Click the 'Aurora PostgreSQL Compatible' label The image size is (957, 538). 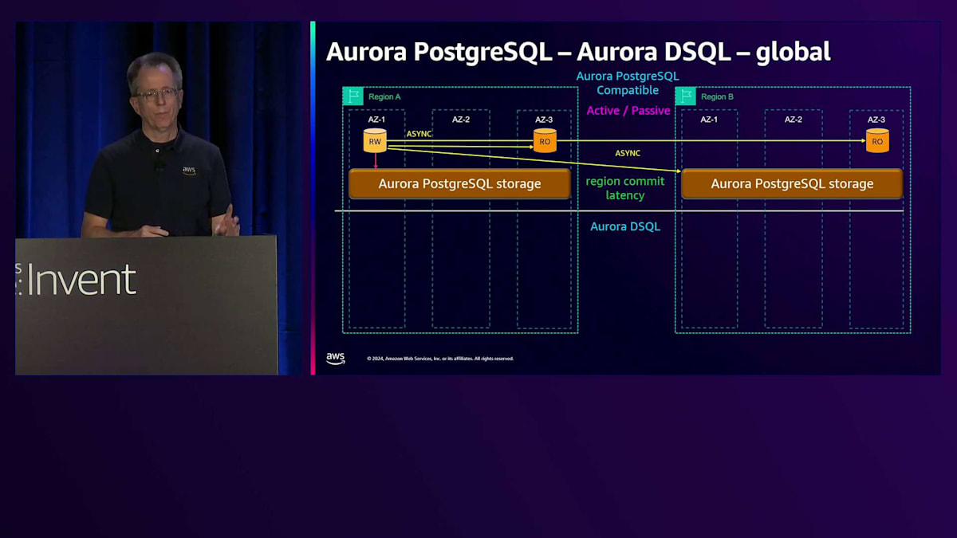tap(628, 83)
